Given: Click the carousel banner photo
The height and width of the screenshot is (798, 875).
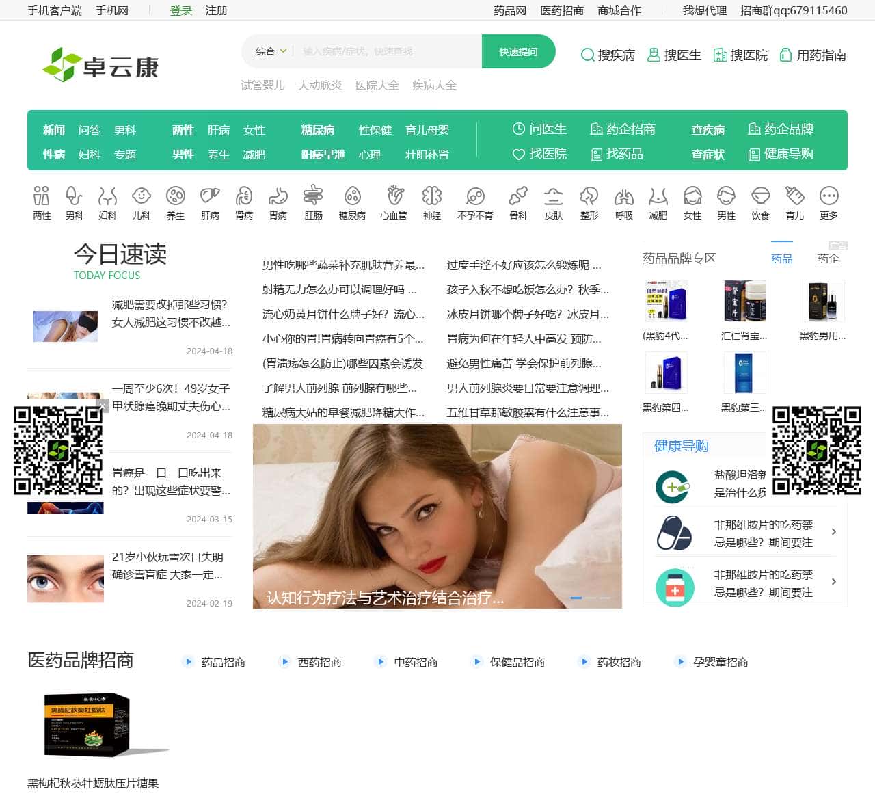Looking at the screenshot, I should point(437,516).
